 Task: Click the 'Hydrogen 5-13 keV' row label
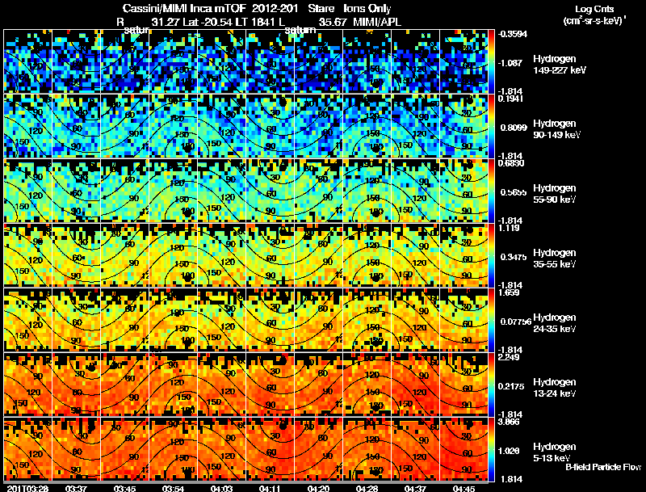pyautogui.click(x=555, y=452)
